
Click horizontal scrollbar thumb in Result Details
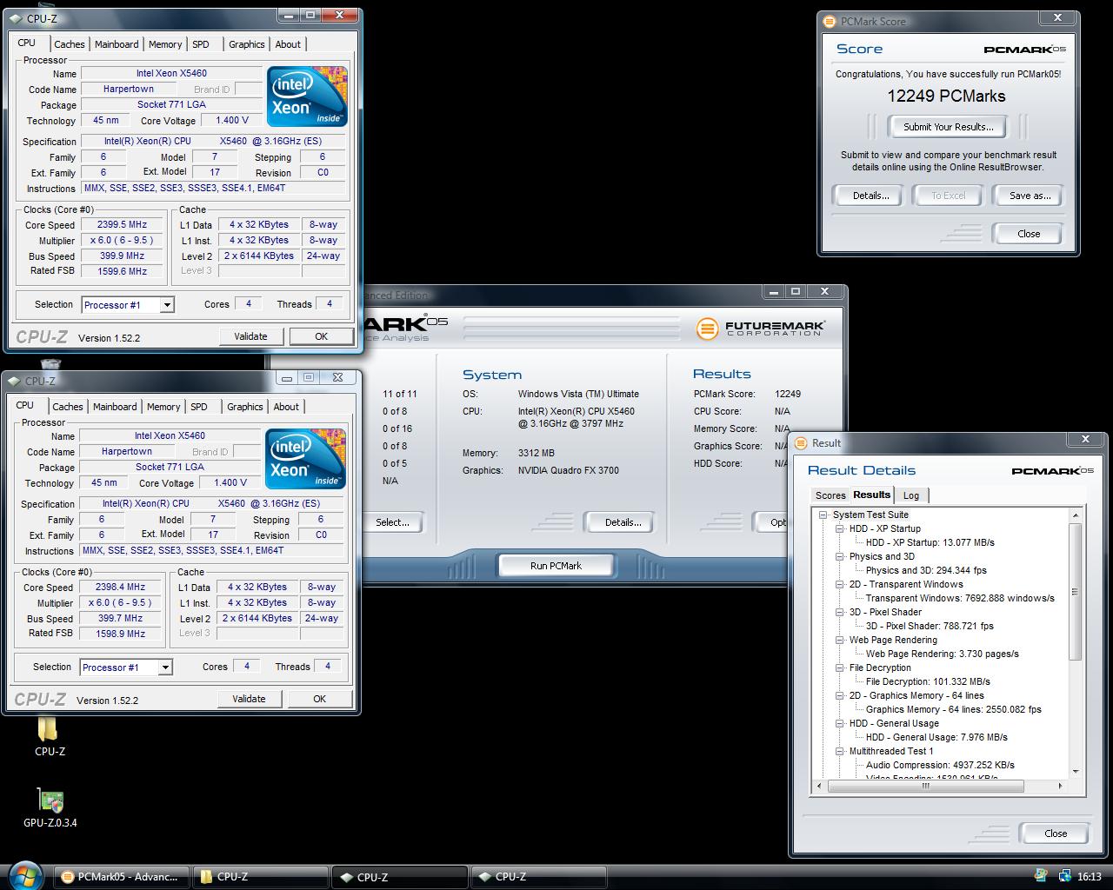pyautogui.click(x=925, y=786)
